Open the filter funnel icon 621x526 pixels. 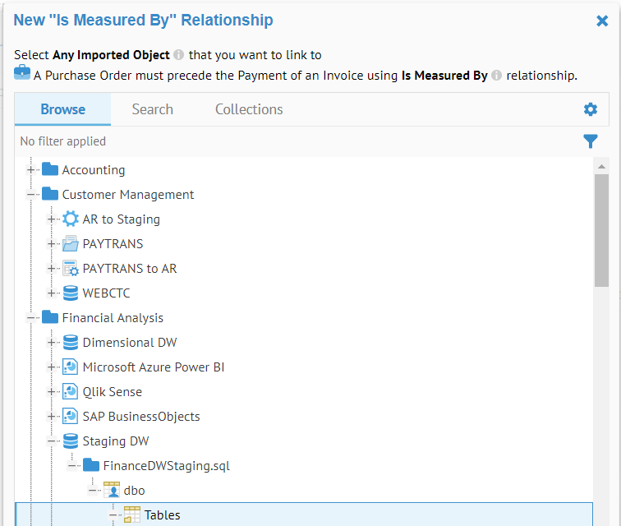590,141
